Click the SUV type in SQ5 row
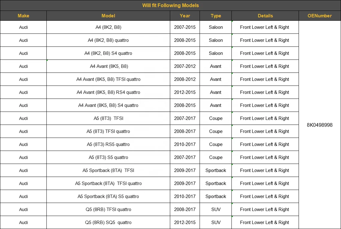 tap(216, 222)
